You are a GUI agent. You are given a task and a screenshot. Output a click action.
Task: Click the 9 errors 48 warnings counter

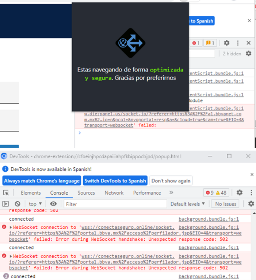coord(216,192)
